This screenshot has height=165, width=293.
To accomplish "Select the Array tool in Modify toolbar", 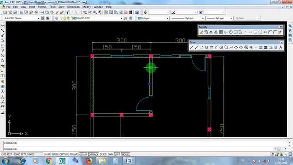I will tap(221, 32).
